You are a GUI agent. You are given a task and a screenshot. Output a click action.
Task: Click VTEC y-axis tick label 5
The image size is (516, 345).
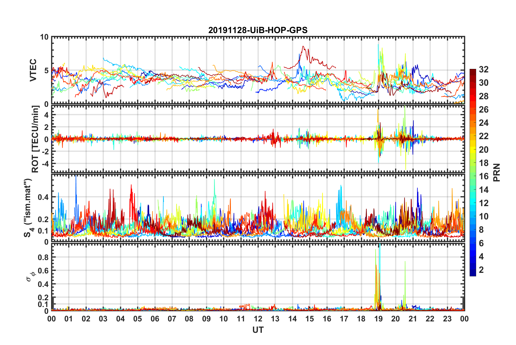[46, 71]
